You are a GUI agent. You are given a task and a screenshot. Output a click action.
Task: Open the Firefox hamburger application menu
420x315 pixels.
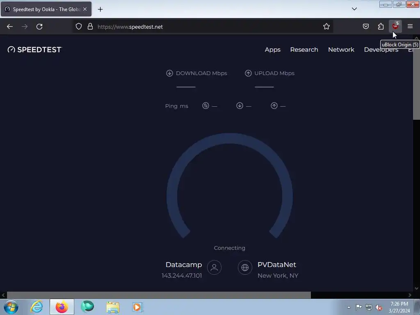410,26
